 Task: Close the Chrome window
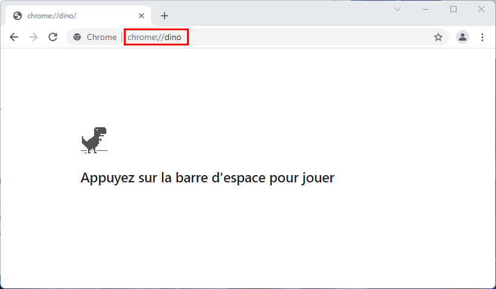tap(481, 9)
